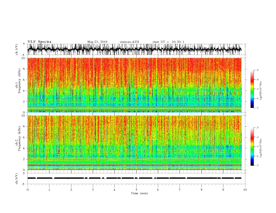Click the ch.1 PSD color bar

(252, 89)
